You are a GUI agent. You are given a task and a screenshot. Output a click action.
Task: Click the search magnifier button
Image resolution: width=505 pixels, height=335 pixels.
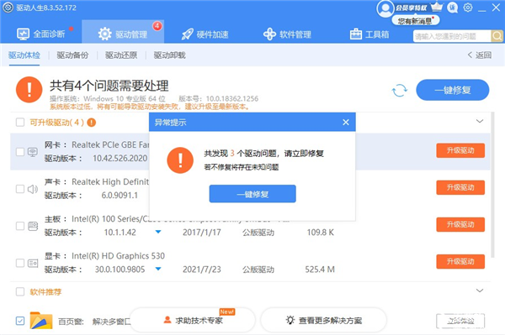tap(497, 36)
